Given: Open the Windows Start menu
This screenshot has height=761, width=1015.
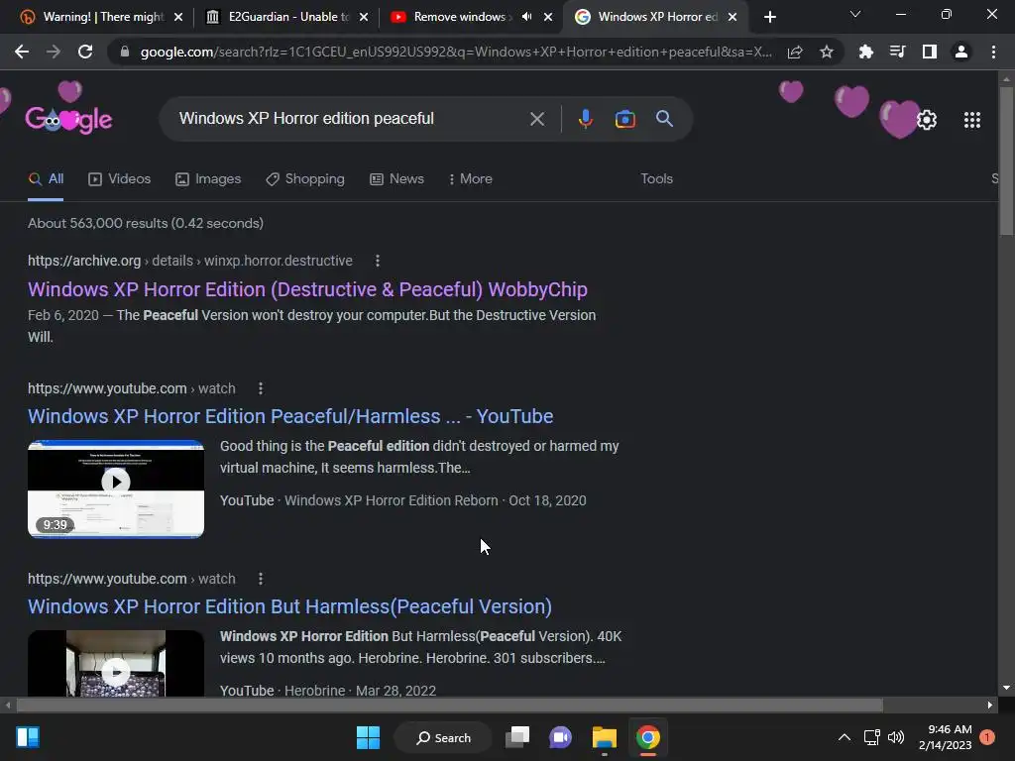Looking at the screenshot, I should click(x=368, y=737).
